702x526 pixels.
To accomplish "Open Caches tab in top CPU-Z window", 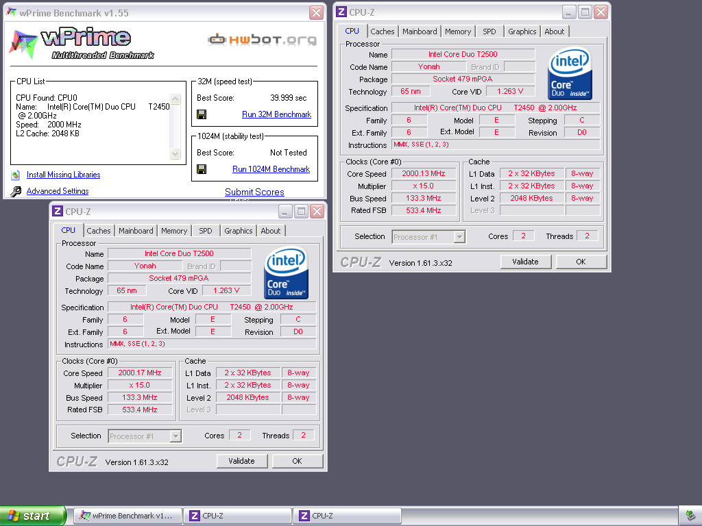I will click(x=383, y=32).
